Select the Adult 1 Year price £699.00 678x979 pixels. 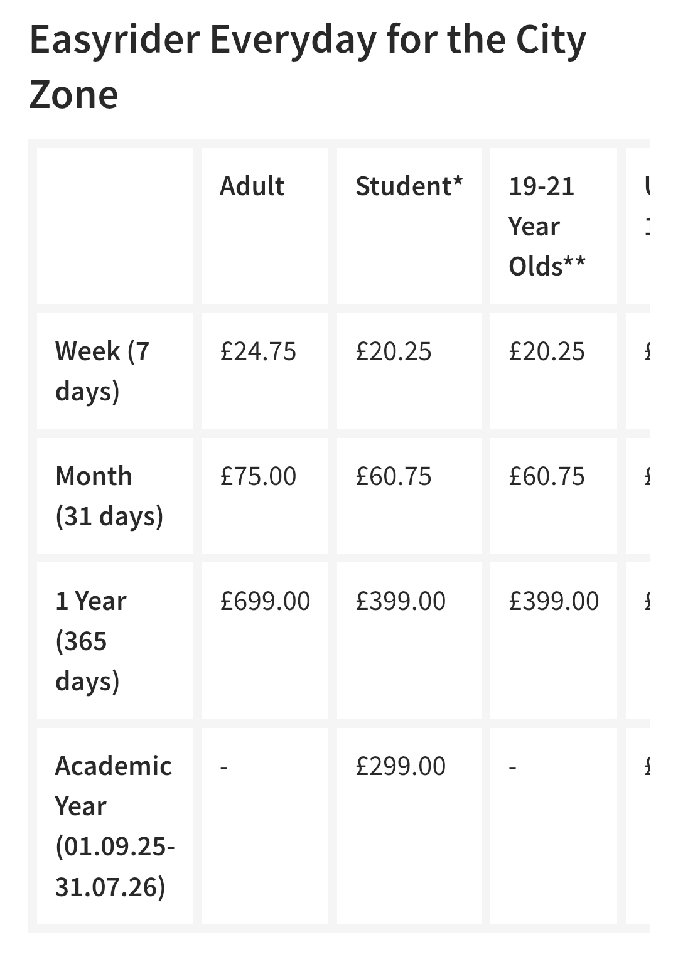265,601
